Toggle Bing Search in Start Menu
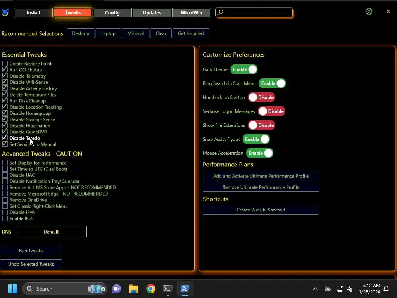The image size is (397, 298). [x=272, y=83]
